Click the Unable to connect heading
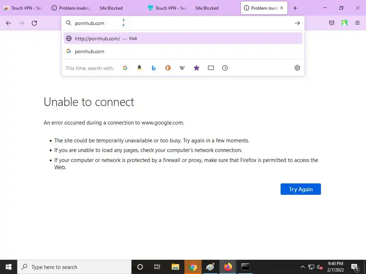Screen dimensions: 366x274 (89, 102)
